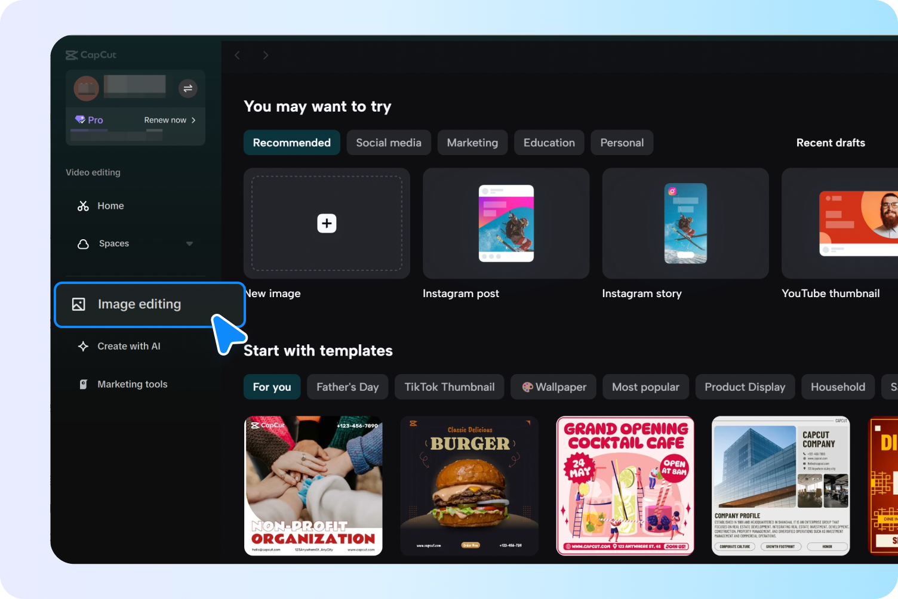Click the Recent drafts heading
The width and height of the screenshot is (898, 599).
831,143
